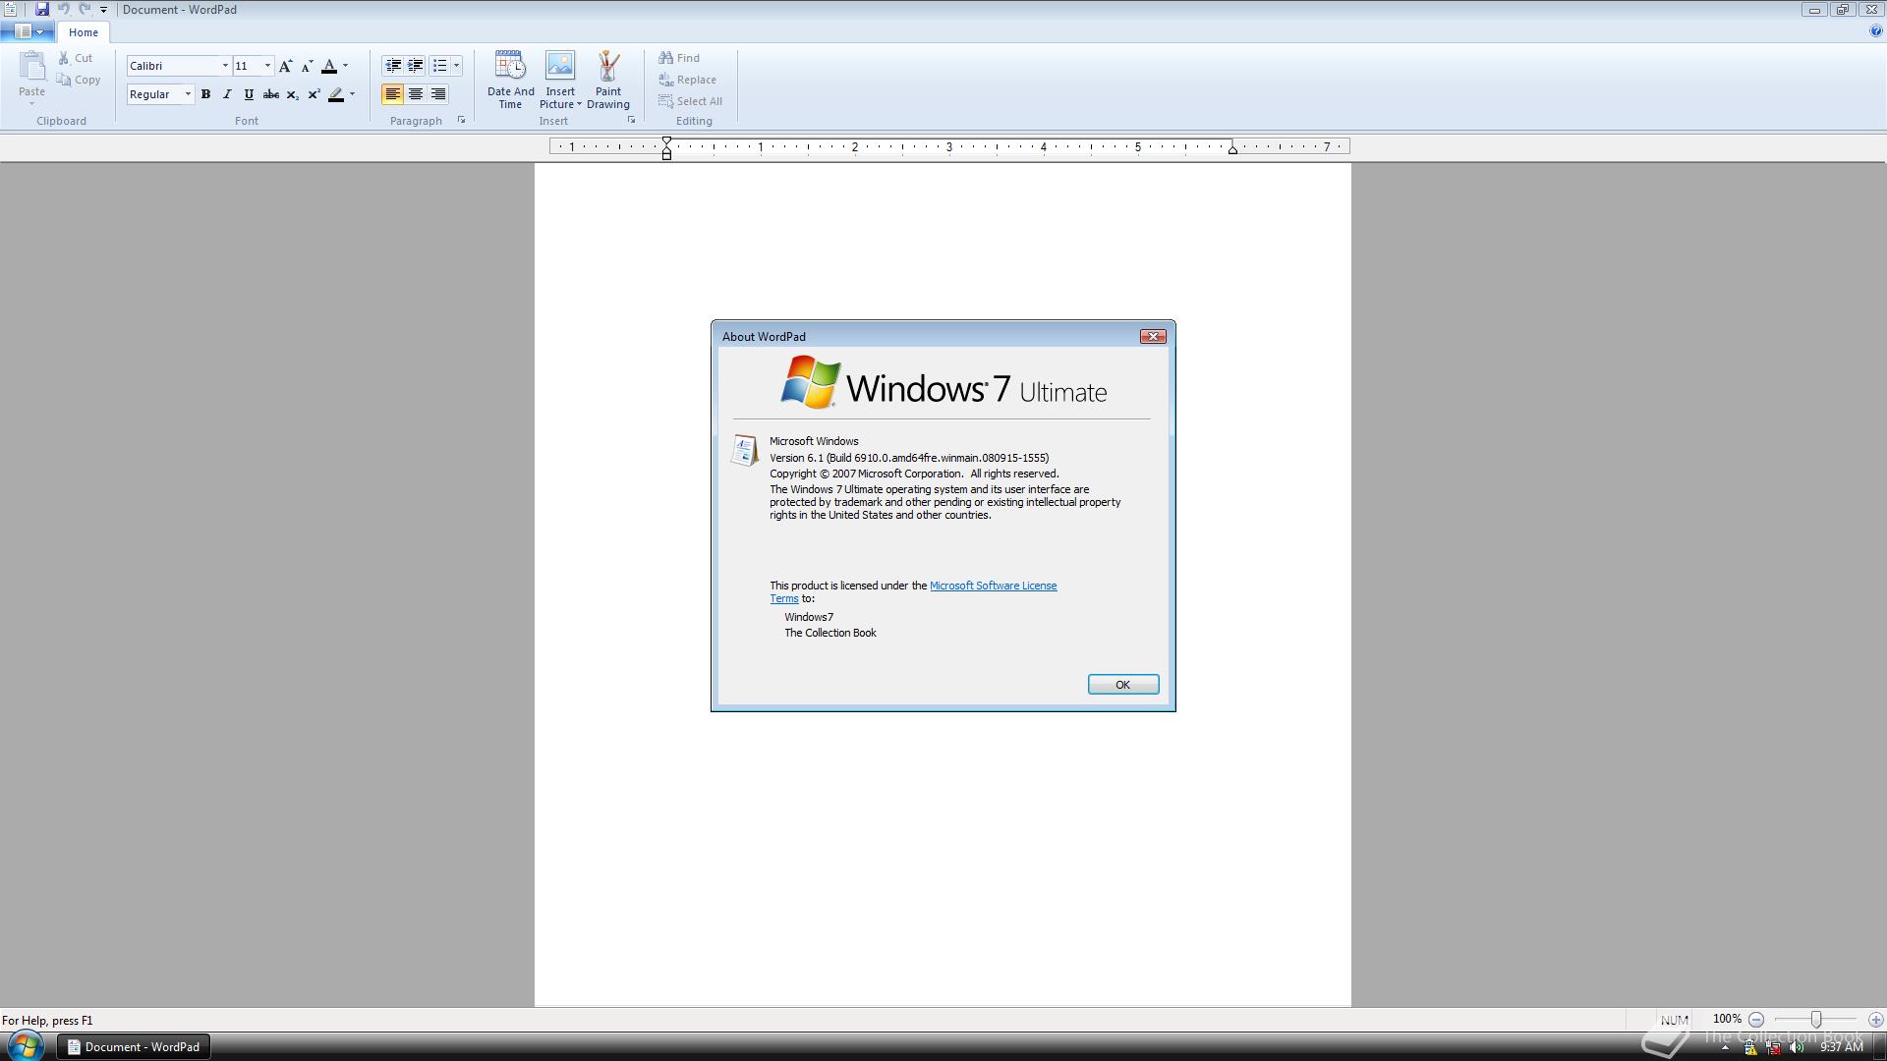Viewport: 1887px width, 1061px height.
Task: Click the zoom out minus button
Action: tap(1756, 1020)
